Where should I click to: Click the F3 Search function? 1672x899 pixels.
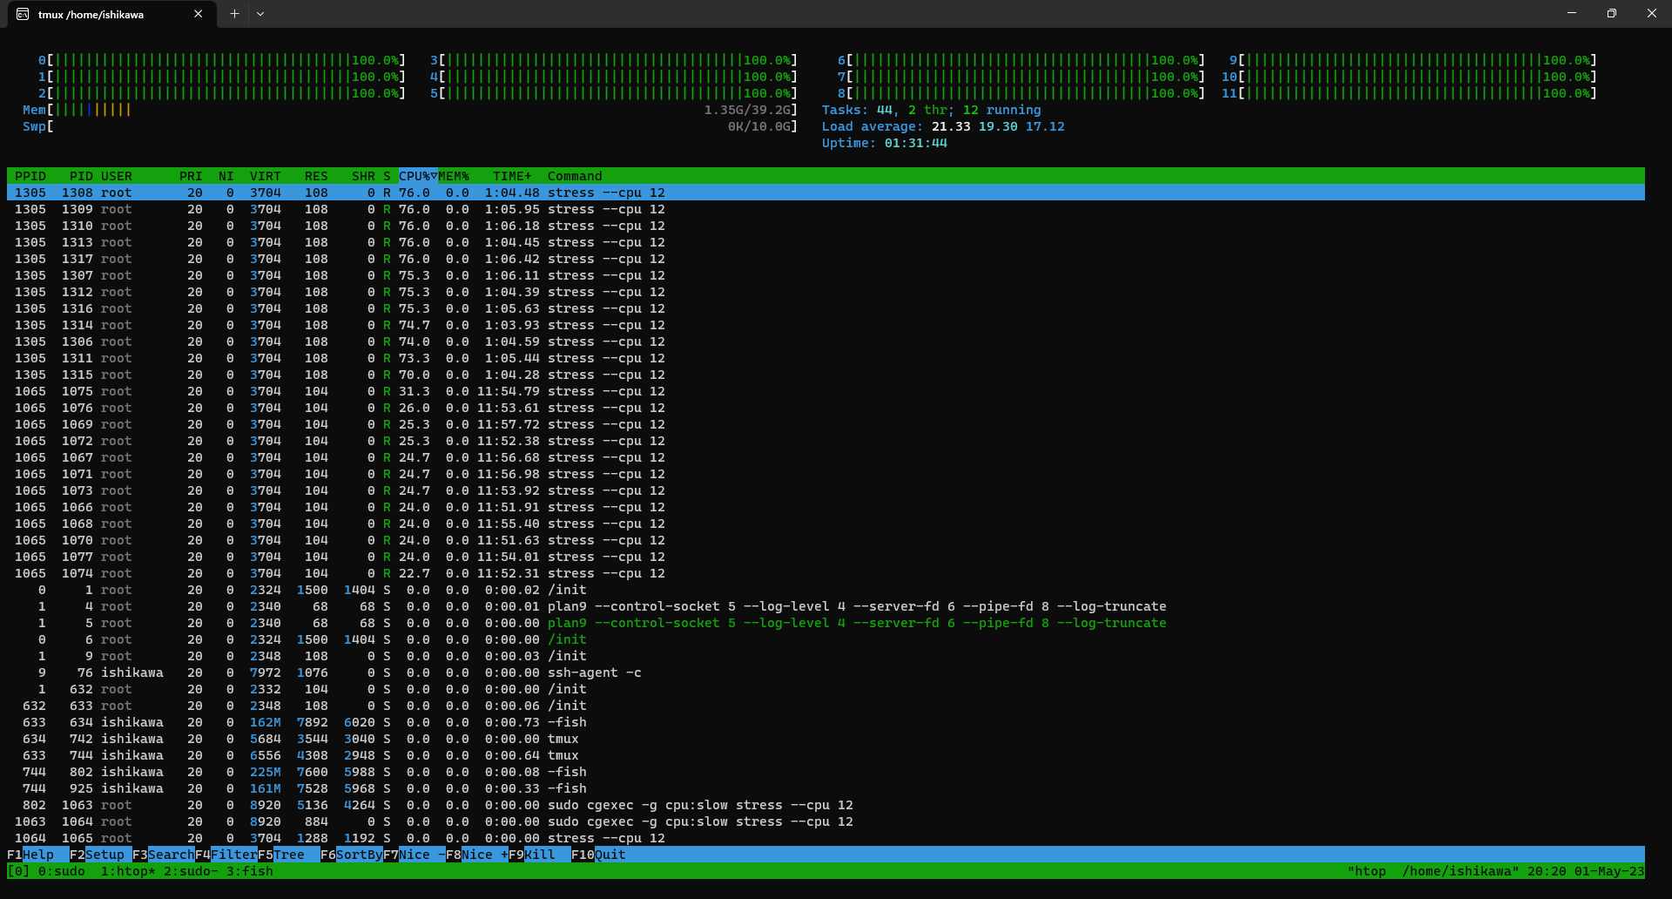(x=163, y=855)
